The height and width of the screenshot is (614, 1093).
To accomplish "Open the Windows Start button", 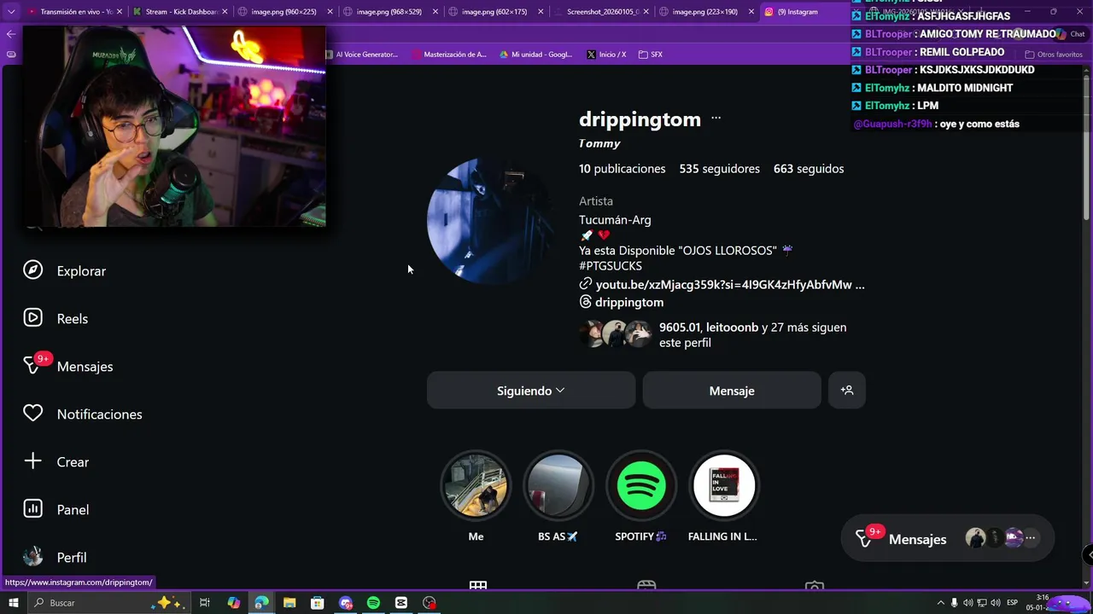I will point(13,603).
